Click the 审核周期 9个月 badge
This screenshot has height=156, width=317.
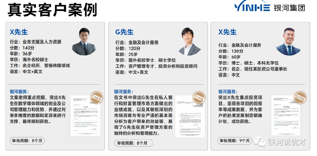point(235,141)
